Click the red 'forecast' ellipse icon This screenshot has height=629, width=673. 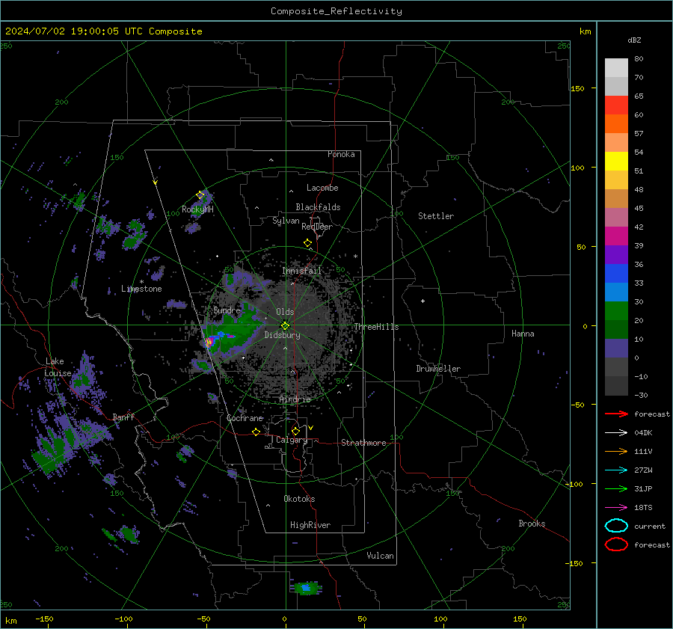(616, 544)
